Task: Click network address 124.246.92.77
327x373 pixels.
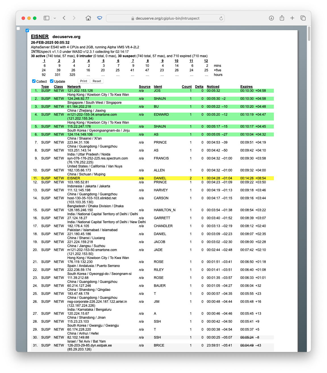Action: [78, 99]
